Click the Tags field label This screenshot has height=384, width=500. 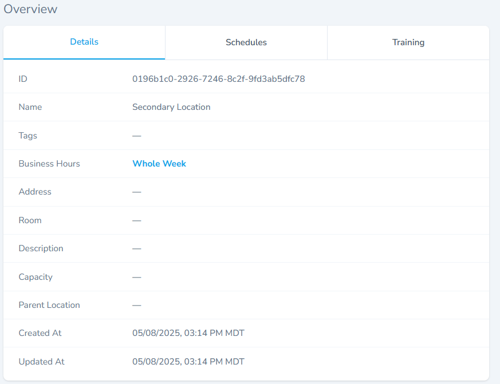pyautogui.click(x=27, y=136)
